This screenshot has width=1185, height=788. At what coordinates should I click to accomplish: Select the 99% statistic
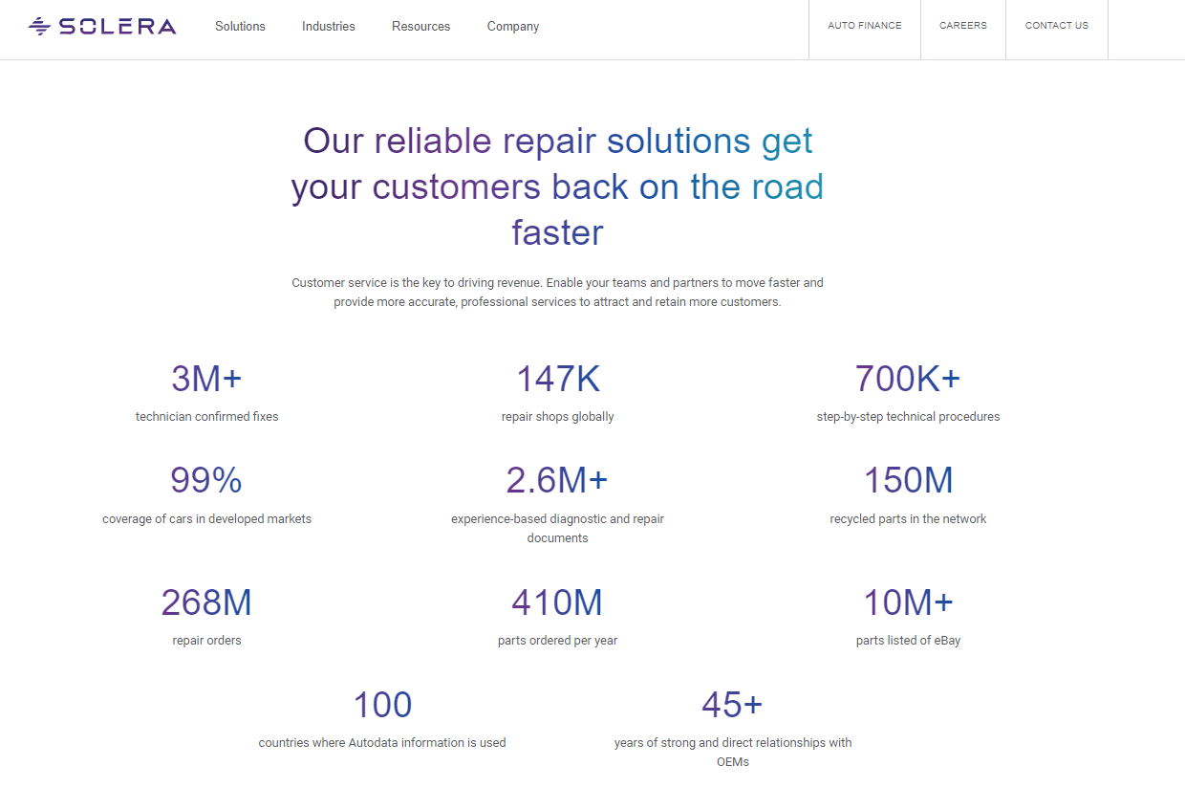[x=206, y=480]
